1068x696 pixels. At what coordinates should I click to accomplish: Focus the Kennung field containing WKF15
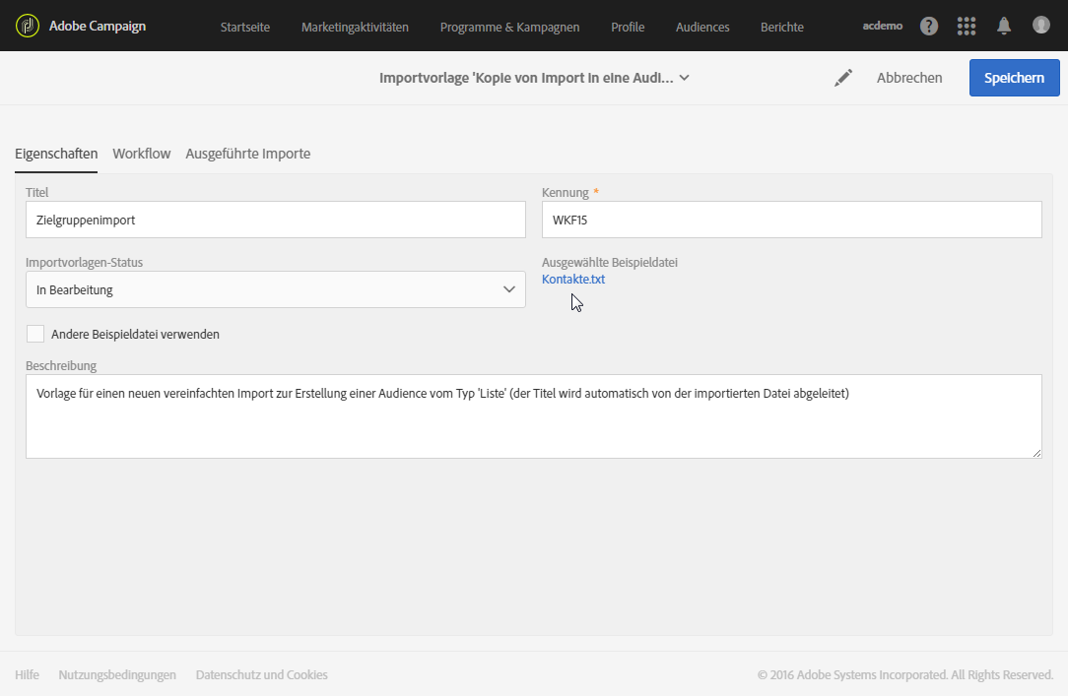point(791,220)
